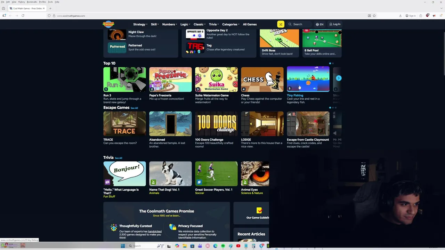Click the Chess game thumbnail
The width and height of the screenshot is (445, 250).
click(x=262, y=80)
